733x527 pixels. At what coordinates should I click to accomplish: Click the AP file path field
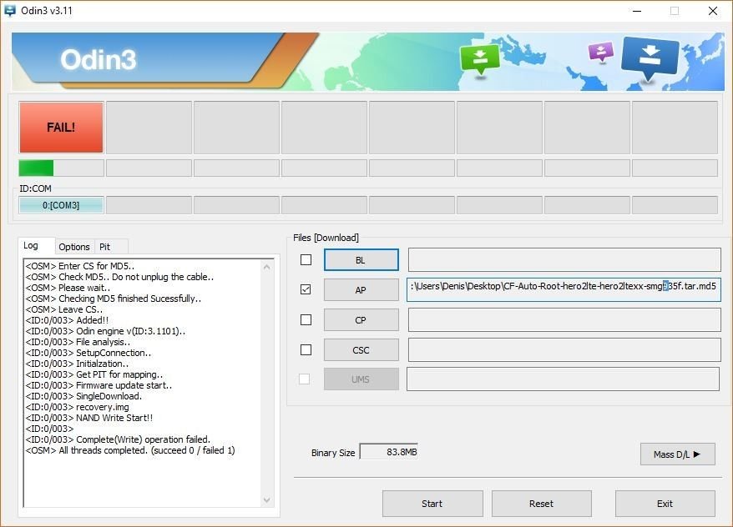tap(564, 289)
